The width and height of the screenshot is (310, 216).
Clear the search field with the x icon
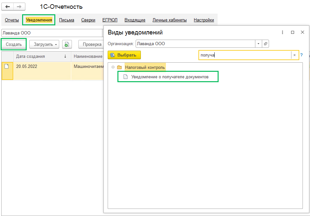295,55
